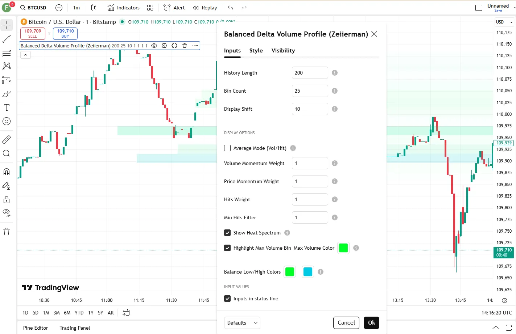
Task: Uncheck Highlight Max Volume Bin
Action: click(x=227, y=248)
